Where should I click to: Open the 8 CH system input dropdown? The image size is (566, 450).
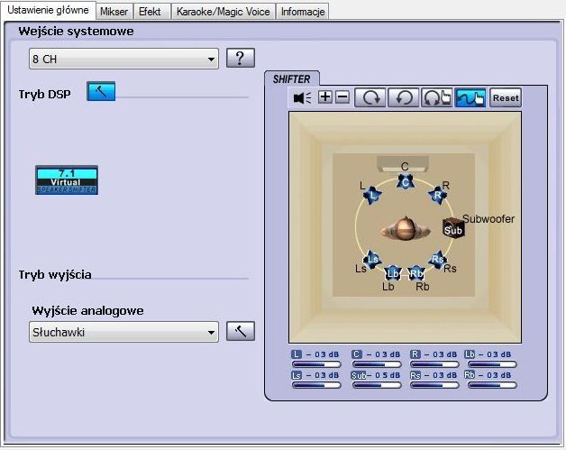pyautogui.click(x=123, y=59)
